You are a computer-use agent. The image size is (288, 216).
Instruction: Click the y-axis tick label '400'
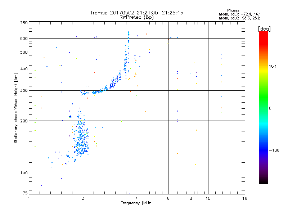(x=24, y=69)
